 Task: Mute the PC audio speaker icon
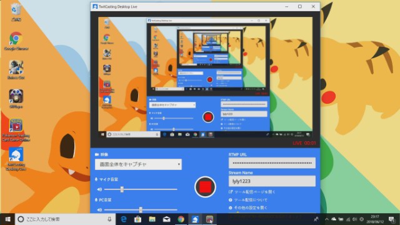tap(99, 210)
